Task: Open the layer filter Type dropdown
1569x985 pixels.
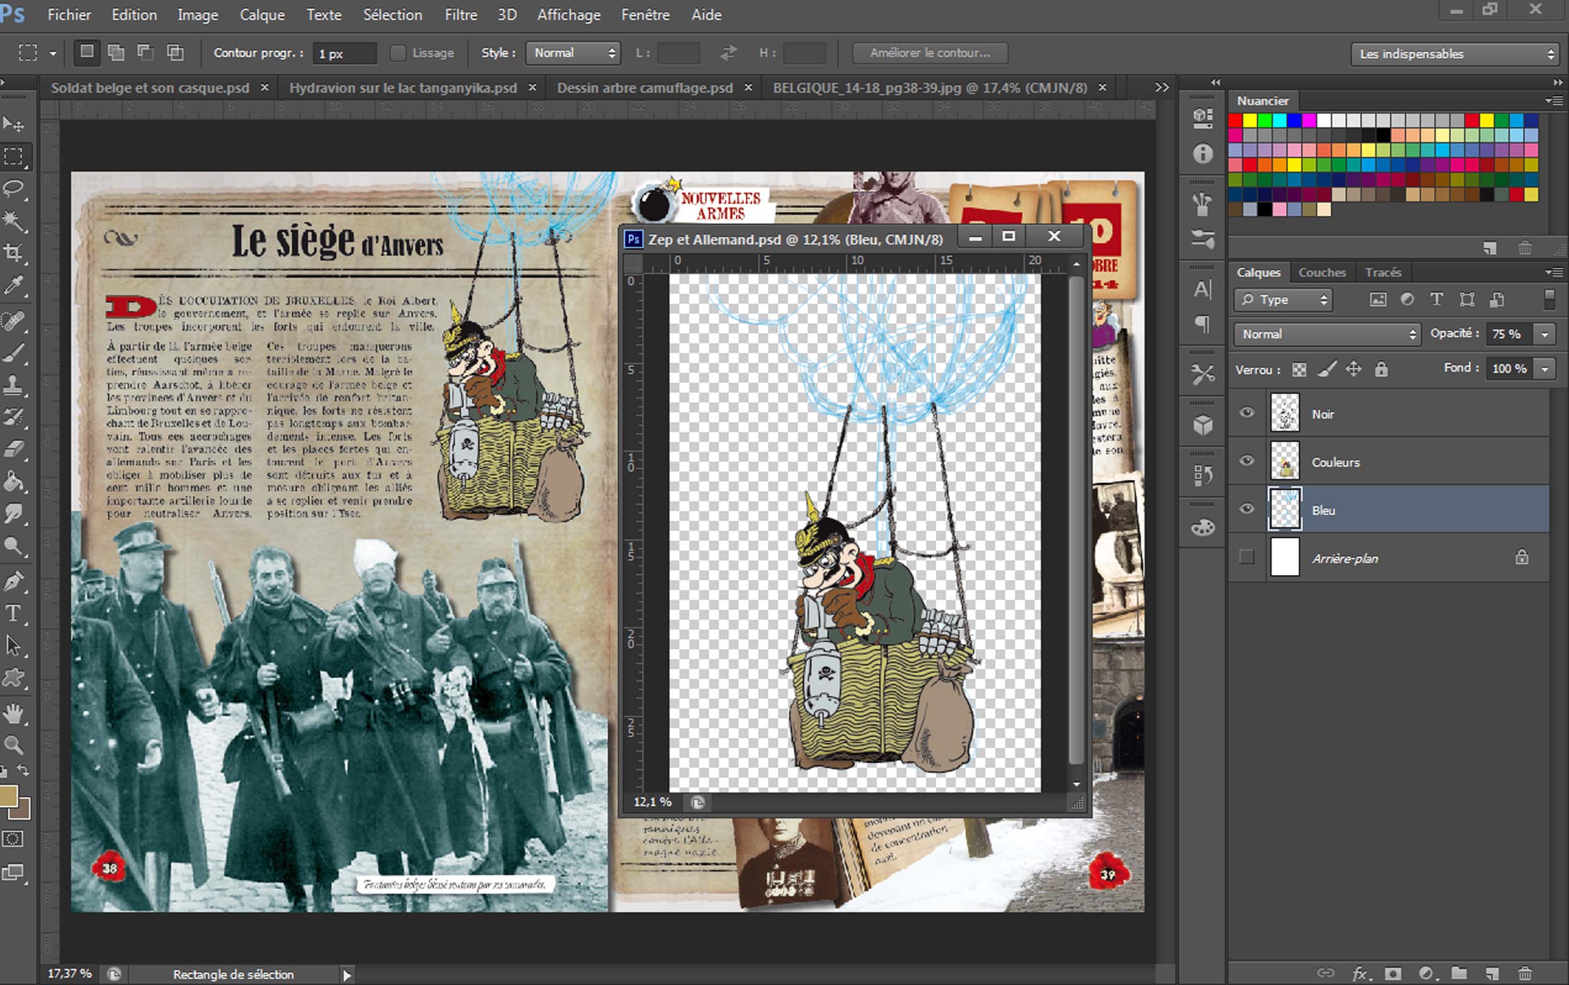Action: [x=1283, y=299]
